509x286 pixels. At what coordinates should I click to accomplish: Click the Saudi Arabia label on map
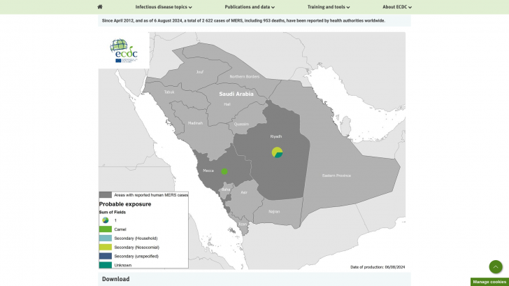tap(236, 93)
